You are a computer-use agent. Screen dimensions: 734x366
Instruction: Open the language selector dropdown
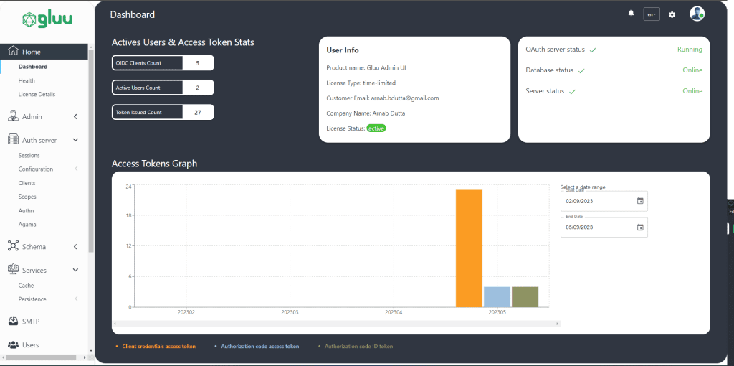tap(652, 14)
